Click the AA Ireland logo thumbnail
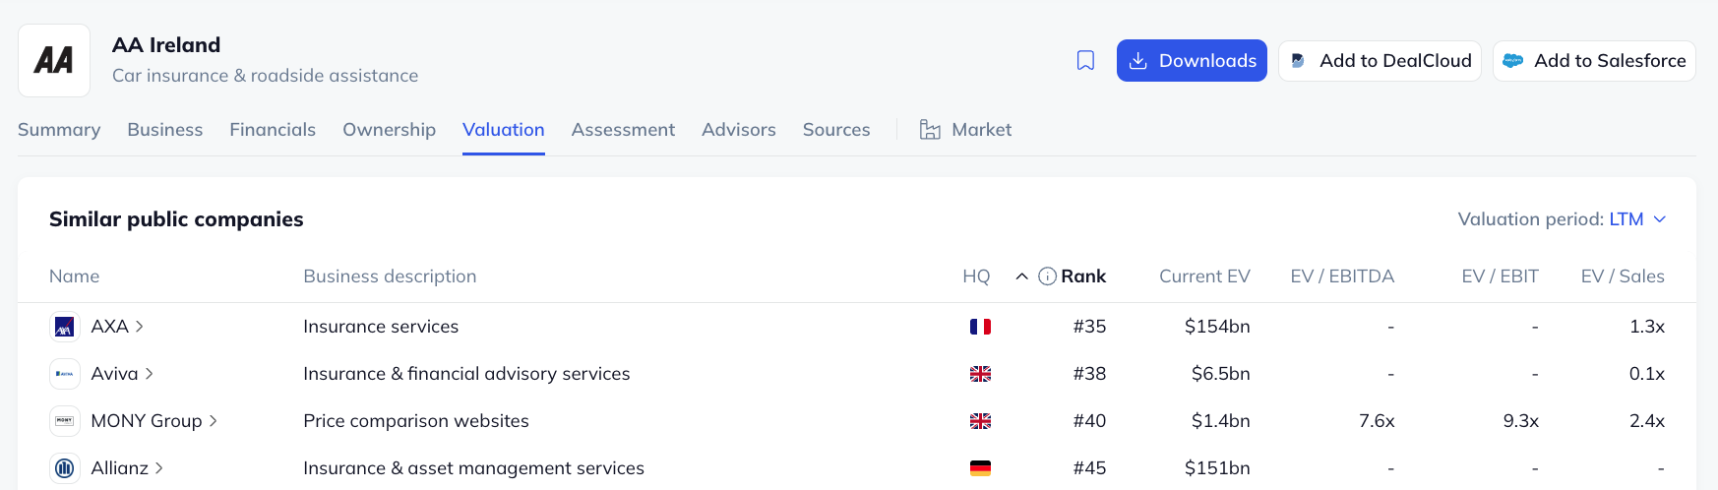The height and width of the screenshot is (490, 1718). tap(54, 61)
